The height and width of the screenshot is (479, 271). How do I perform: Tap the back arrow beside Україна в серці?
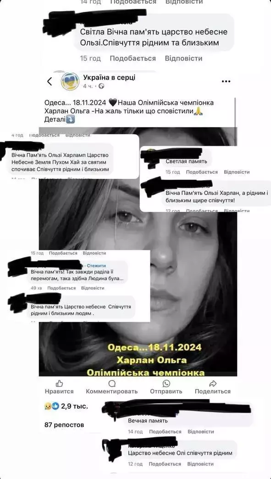tap(50, 81)
